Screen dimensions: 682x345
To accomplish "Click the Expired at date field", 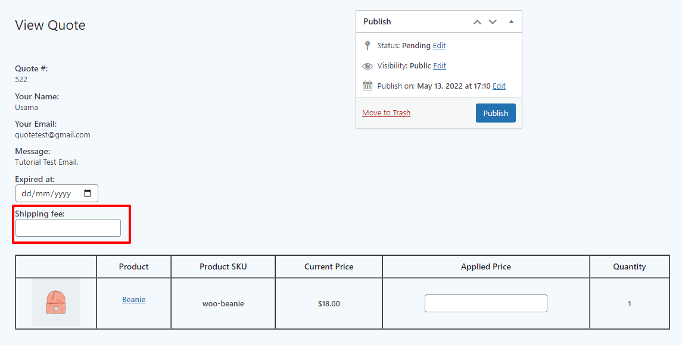I will [57, 193].
